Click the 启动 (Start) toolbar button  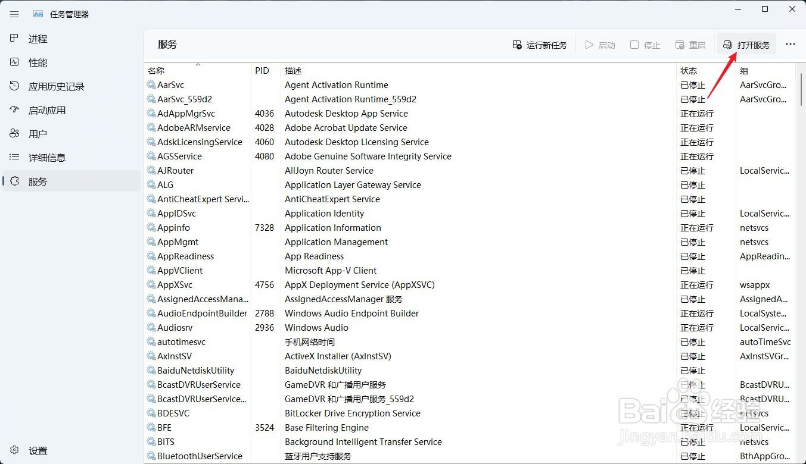click(600, 45)
